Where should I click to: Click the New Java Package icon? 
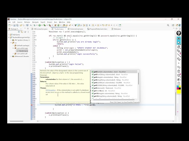pyautogui.click(x=56, y=25)
